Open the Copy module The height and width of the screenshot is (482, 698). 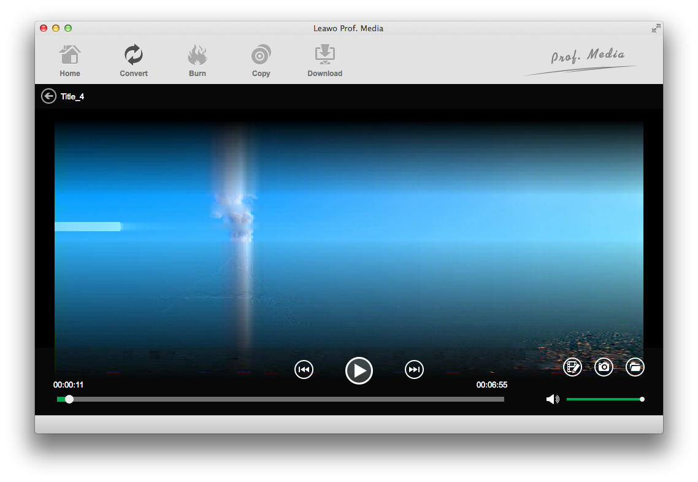click(x=261, y=61)
